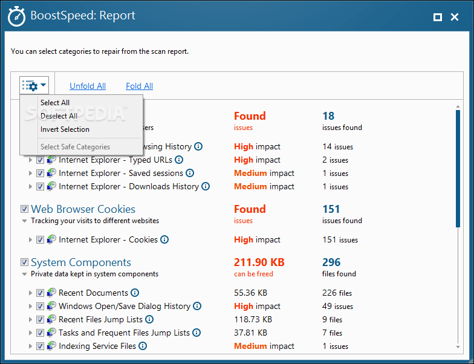The image size is (474, 364).
Task: Click the Tasks and Frequent Files row icon
Action: coord(51,333)
